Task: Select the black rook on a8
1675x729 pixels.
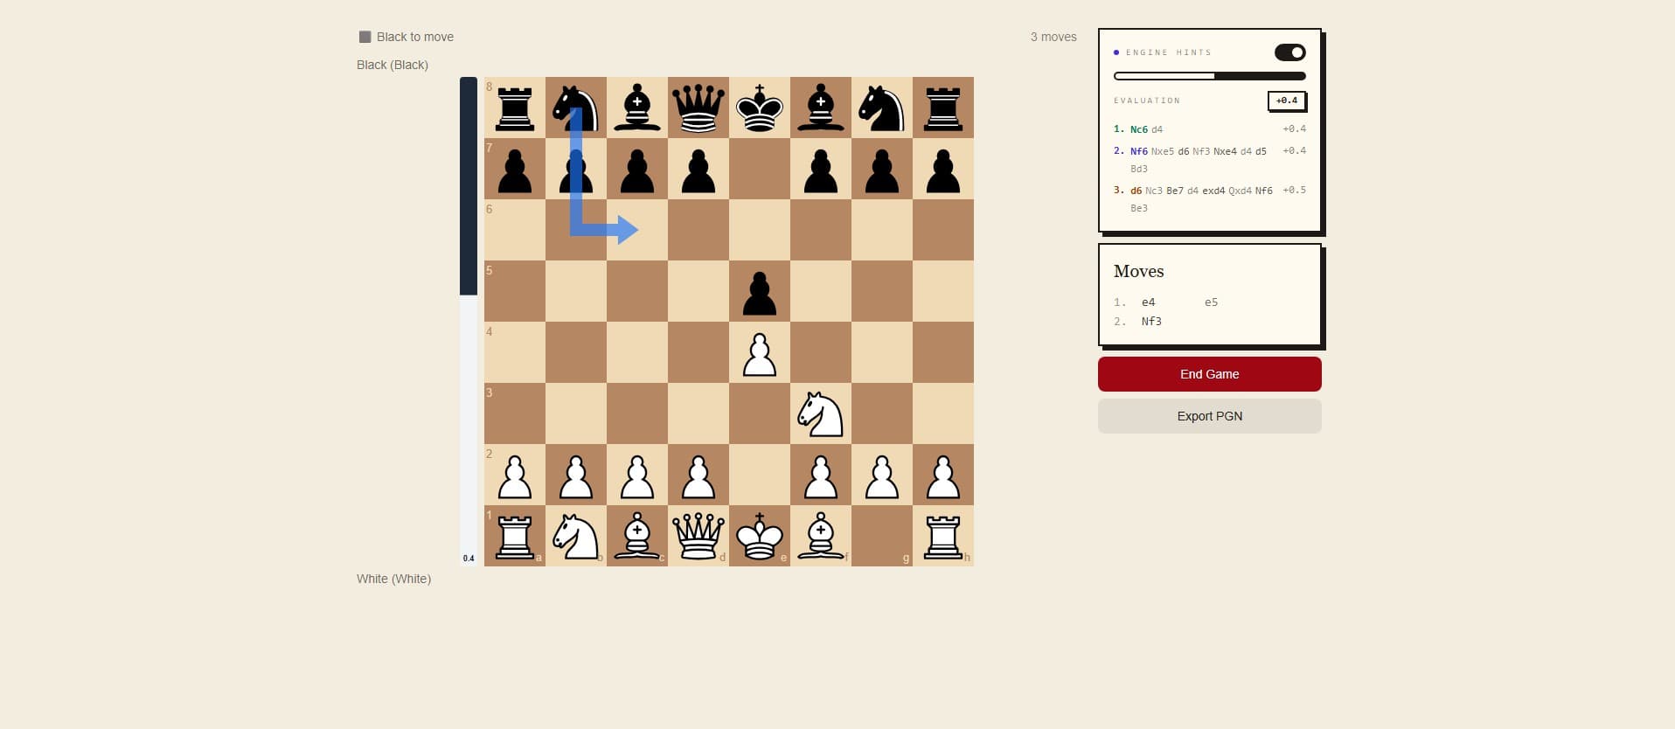Action: (515, 108)
